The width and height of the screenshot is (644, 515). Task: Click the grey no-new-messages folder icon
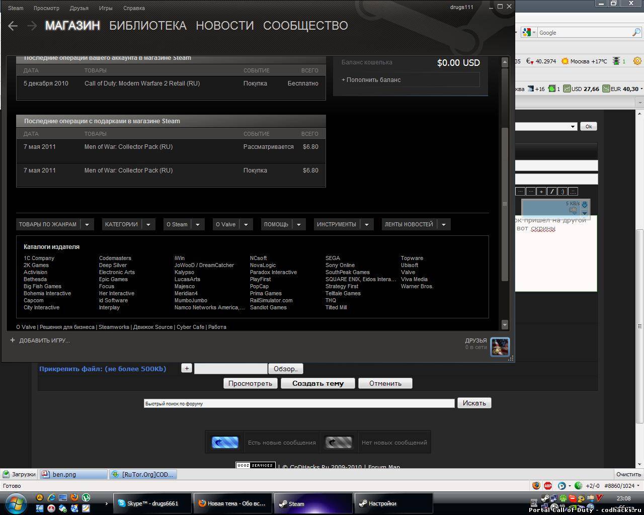click(339, 443)
